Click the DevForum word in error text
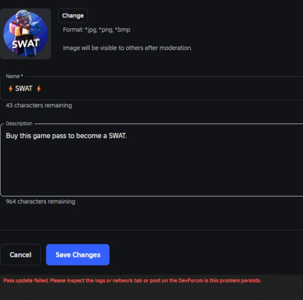 click(191, 280)
